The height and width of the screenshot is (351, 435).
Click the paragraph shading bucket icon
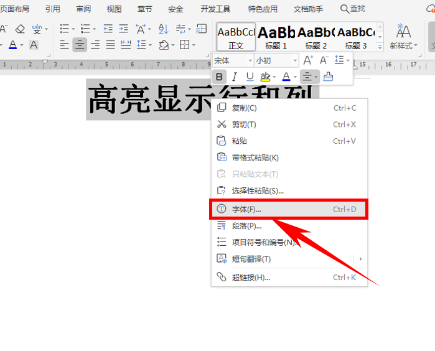pyautogui.click(x=164, y=45)
